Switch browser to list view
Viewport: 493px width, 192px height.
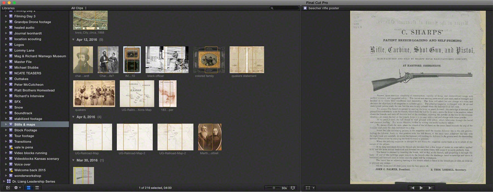click(37, 188)
